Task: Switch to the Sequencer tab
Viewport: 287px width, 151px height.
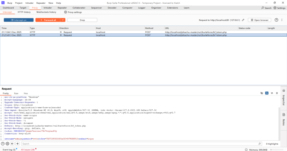Action: pos(97,8)
